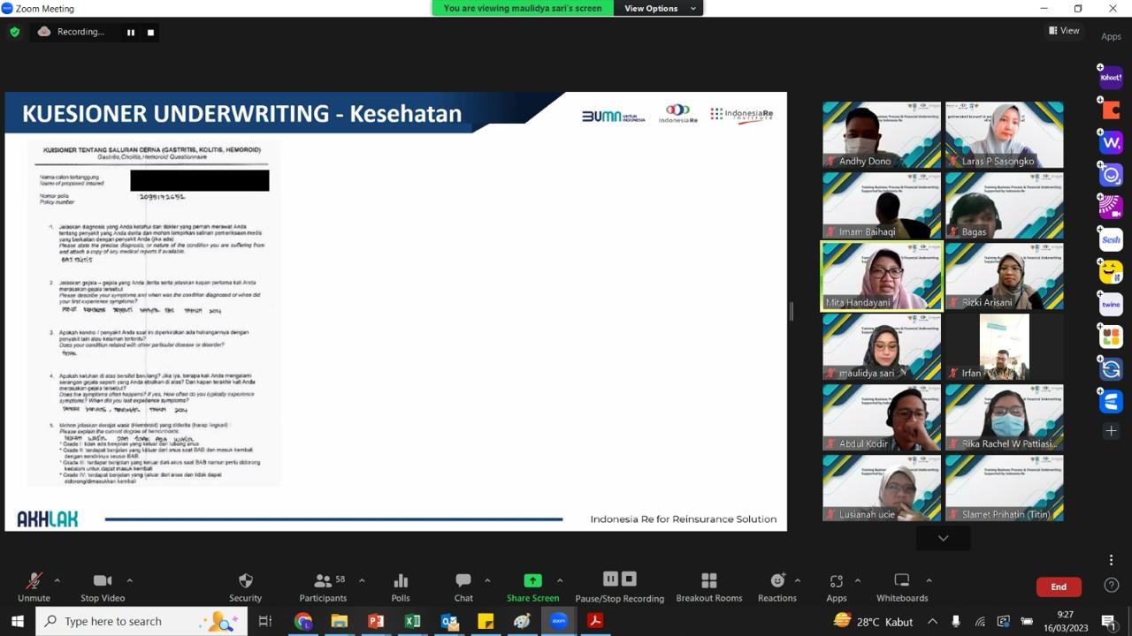Pause recording from top-left indicator

click(x=131, y=32)
